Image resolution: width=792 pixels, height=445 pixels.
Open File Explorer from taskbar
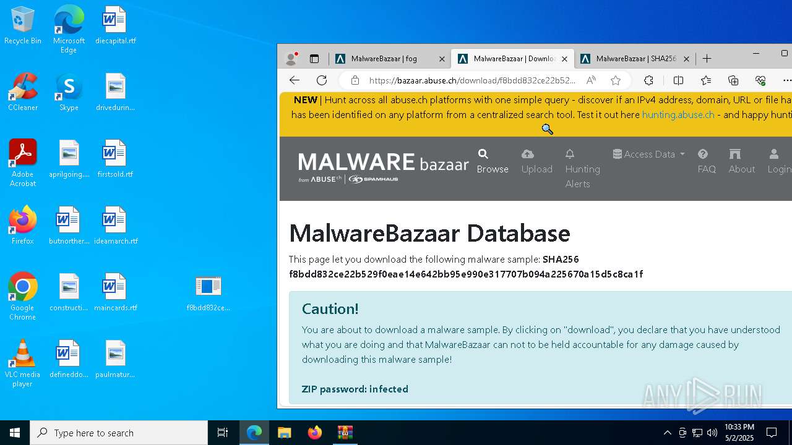pos(285,433)
